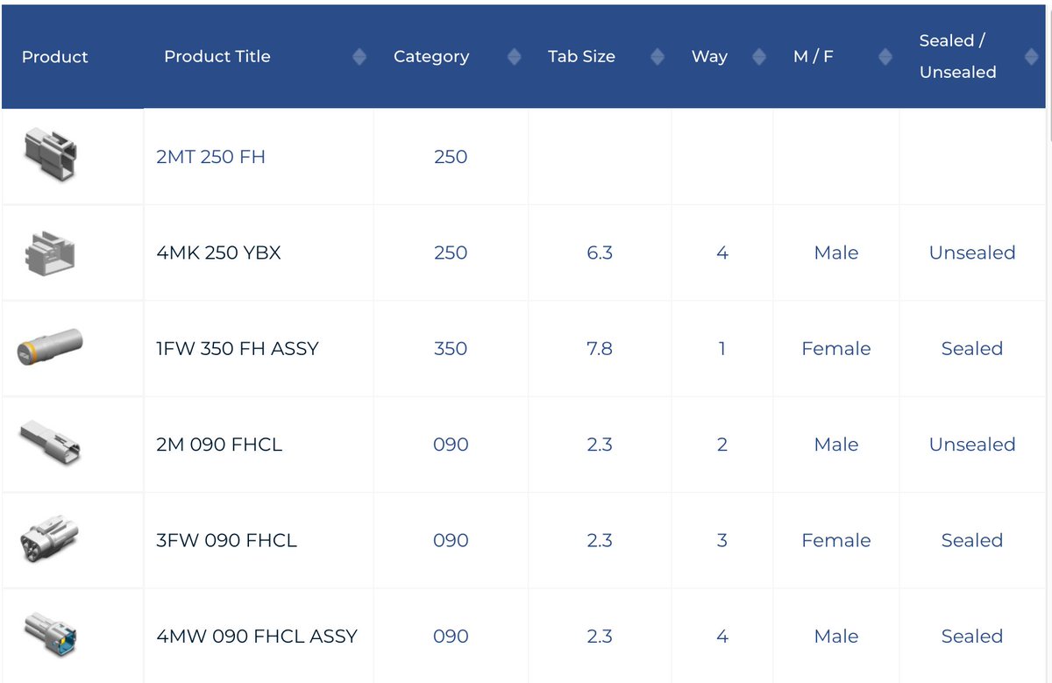Select category 350 in 1FW 350 FH ASSY row
This screenshot has width=1052, height=683.
[x=451, y=349]
